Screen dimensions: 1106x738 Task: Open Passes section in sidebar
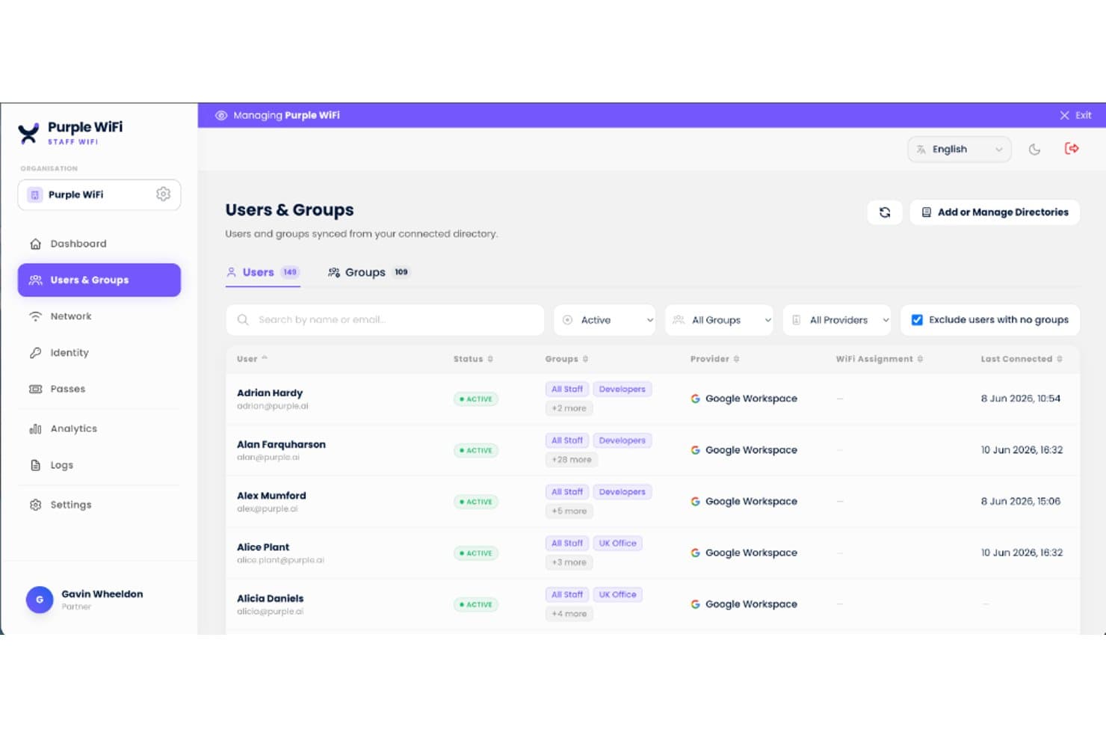(x=99, y=389)
